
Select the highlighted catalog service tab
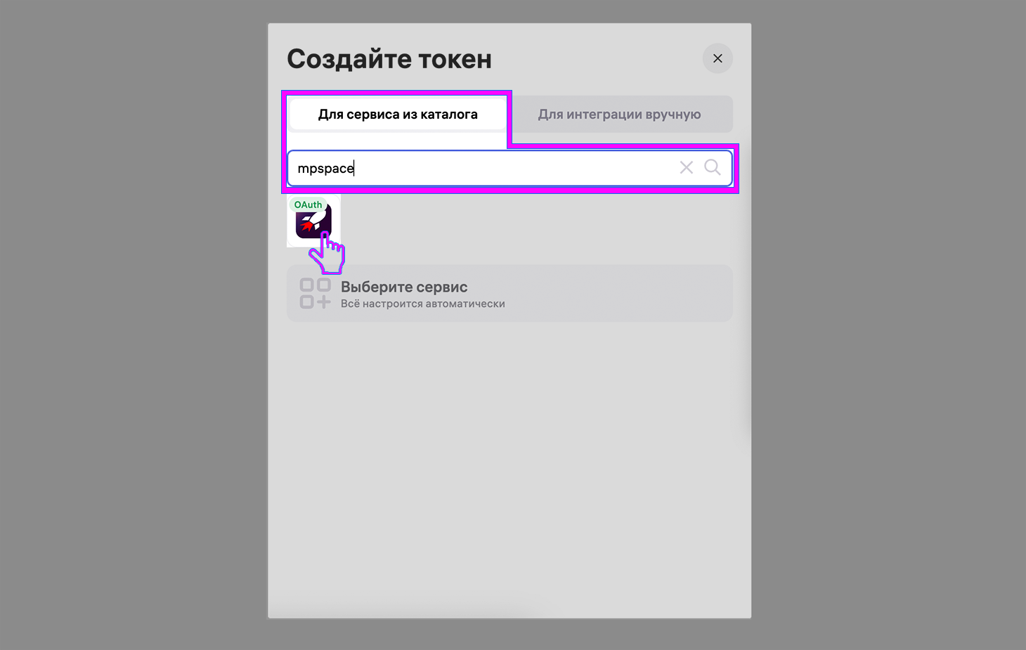click(x=397, y=114)
